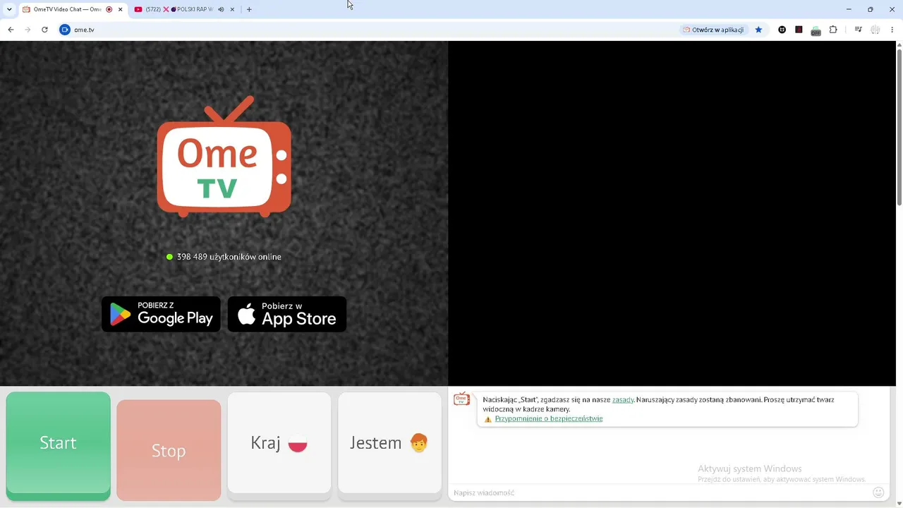Click the green online status dot
This screenshot has height=508, width=903.
[169, 257]
